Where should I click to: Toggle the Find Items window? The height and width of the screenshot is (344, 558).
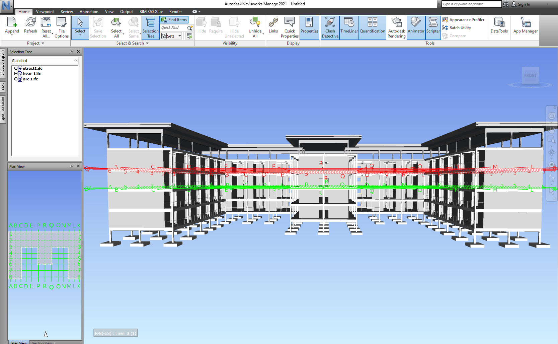point(174,20)
